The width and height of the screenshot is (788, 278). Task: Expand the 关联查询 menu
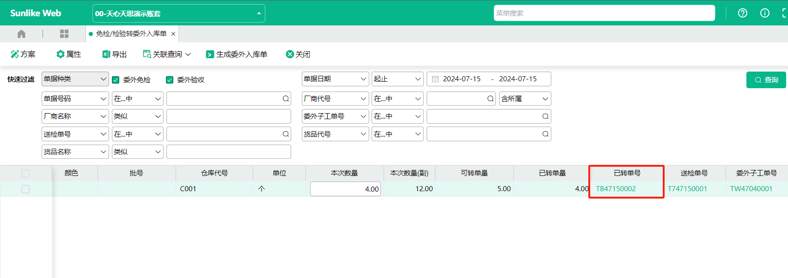[167, 54]
